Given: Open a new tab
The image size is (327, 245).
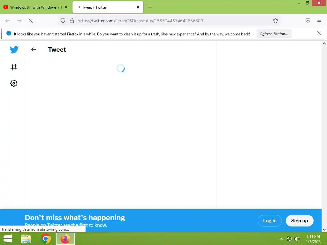Looking at the screenshot, I should pyautogui.click(x=150, y=7).
